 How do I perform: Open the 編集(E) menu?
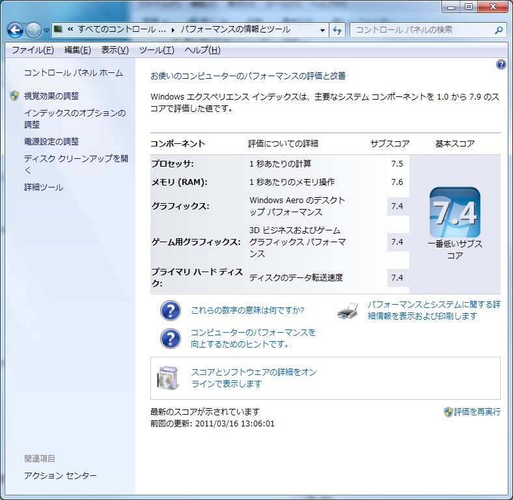(x=77, y=50)
